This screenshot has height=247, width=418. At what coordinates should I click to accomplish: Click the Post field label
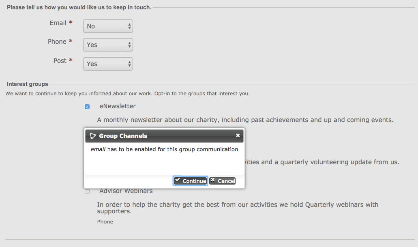click(x=60, y=61)
